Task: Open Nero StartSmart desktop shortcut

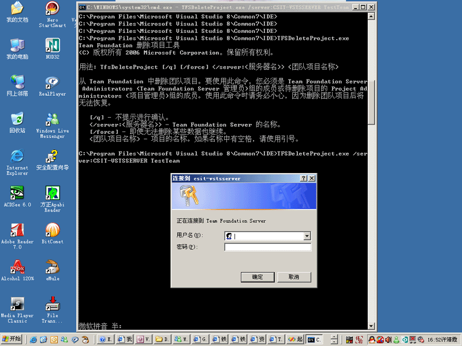Action: pos(53,14)
